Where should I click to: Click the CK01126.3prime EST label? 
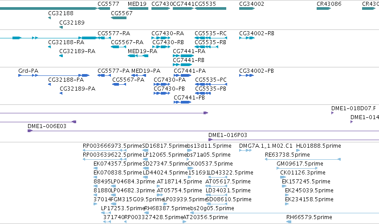pos(303,173)
